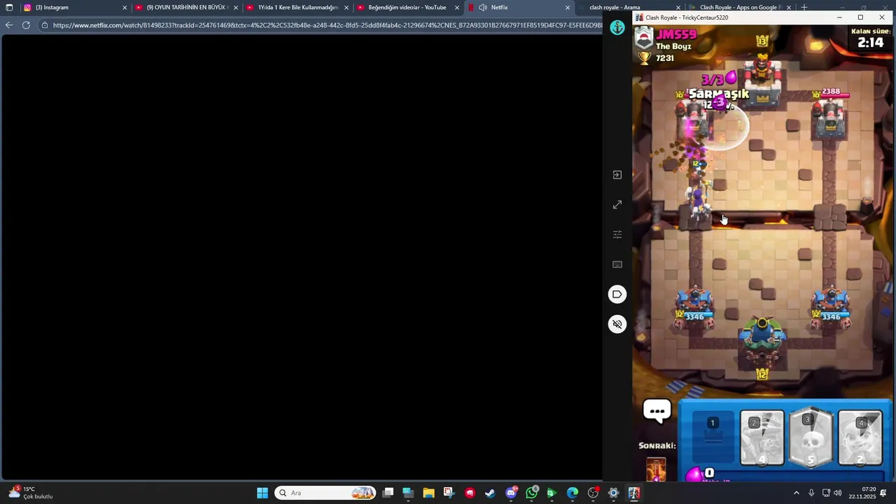Screen dimensions: 896x504
Task: Show hidden system tray icons
Action: coord(796,493)
